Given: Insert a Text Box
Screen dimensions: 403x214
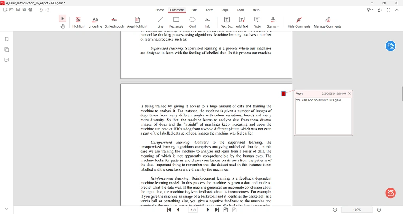Looking at the screenshot, I should tap(227, 23).
